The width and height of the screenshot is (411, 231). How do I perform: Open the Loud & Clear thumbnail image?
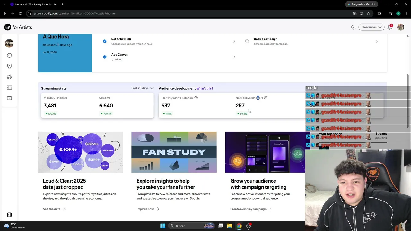[80, 152]
